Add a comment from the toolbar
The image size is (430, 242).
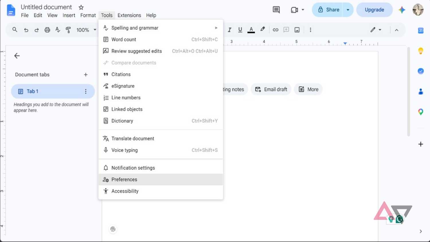[x=286, y=30]
